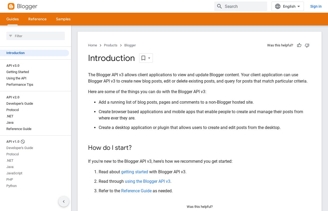328x211 pixels.
Task: Open PHP under API v1.0
Action: pos(10,180)
